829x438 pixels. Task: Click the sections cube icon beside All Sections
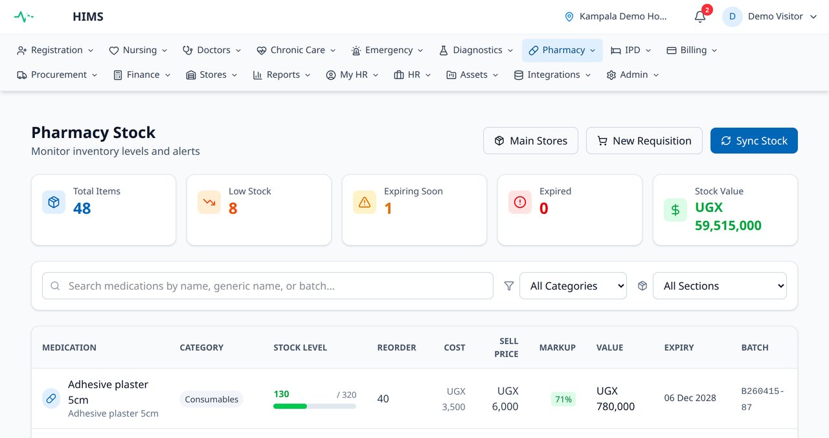coord(642,286)
